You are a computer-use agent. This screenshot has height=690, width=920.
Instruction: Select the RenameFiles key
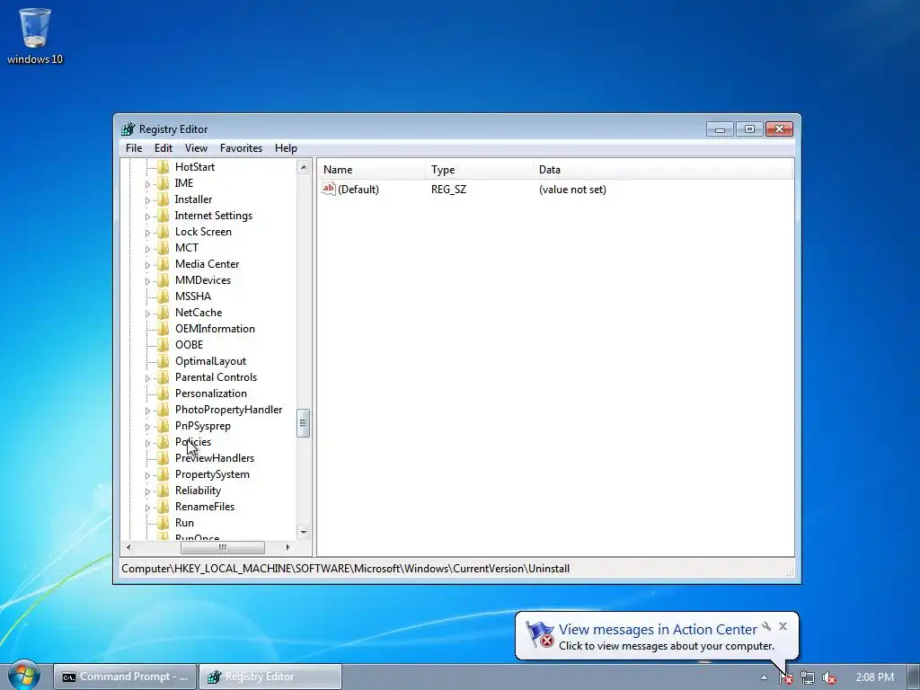pyautogui.click(x=205, y=507)
